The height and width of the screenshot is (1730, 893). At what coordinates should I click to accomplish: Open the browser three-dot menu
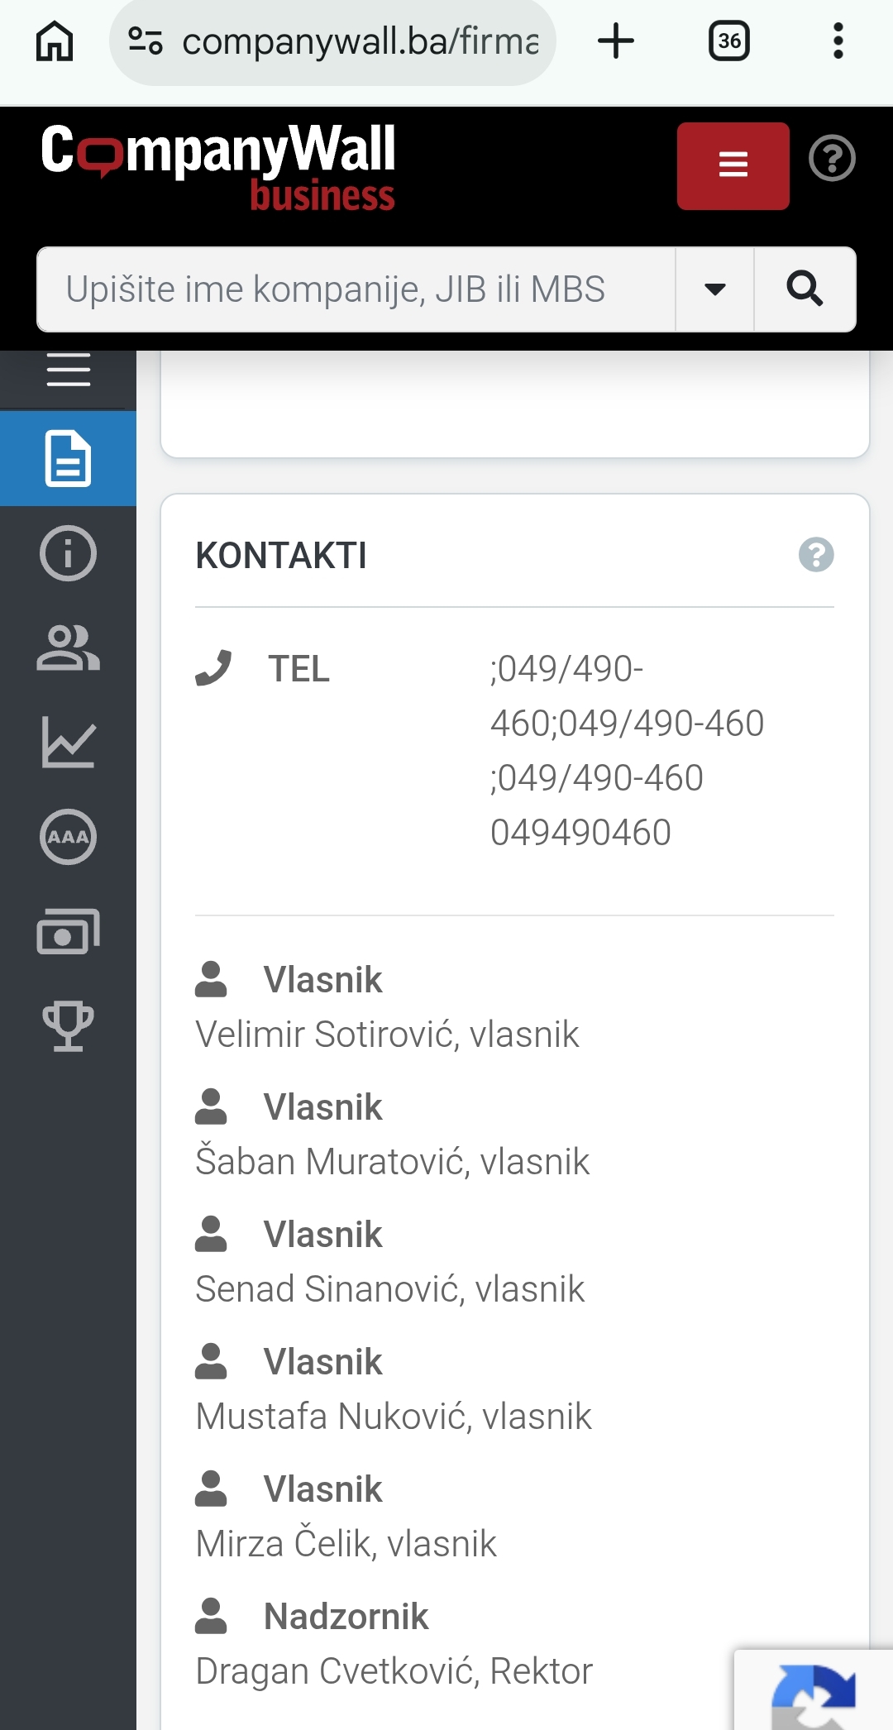(x=838, y=41)
